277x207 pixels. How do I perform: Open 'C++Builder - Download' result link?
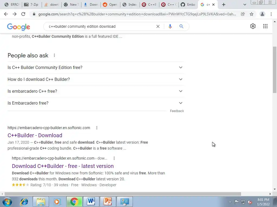coord(35,135)
